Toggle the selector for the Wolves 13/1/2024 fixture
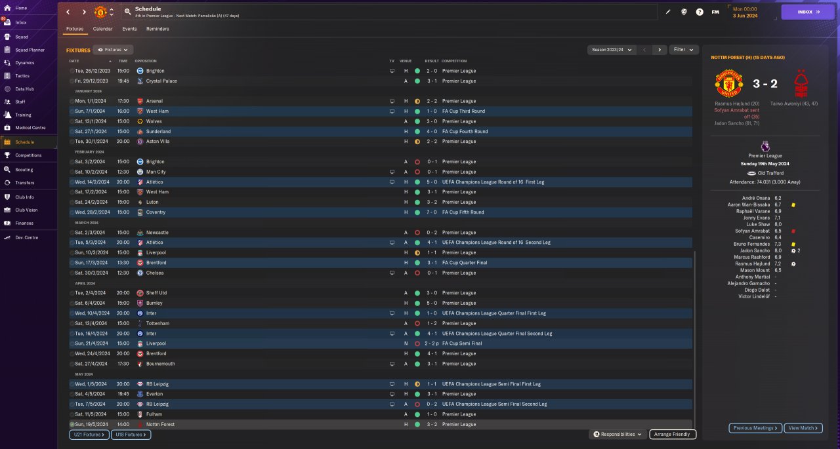This screenshot has height=449, width=840. point(72,121)
